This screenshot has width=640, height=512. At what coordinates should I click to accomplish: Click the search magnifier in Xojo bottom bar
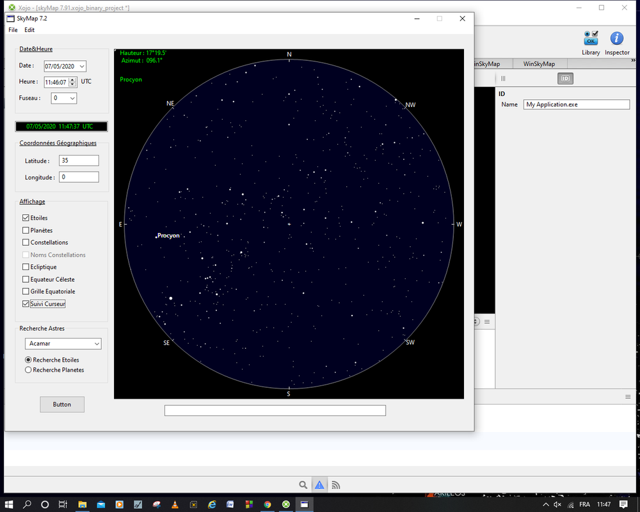pos(303,484)
